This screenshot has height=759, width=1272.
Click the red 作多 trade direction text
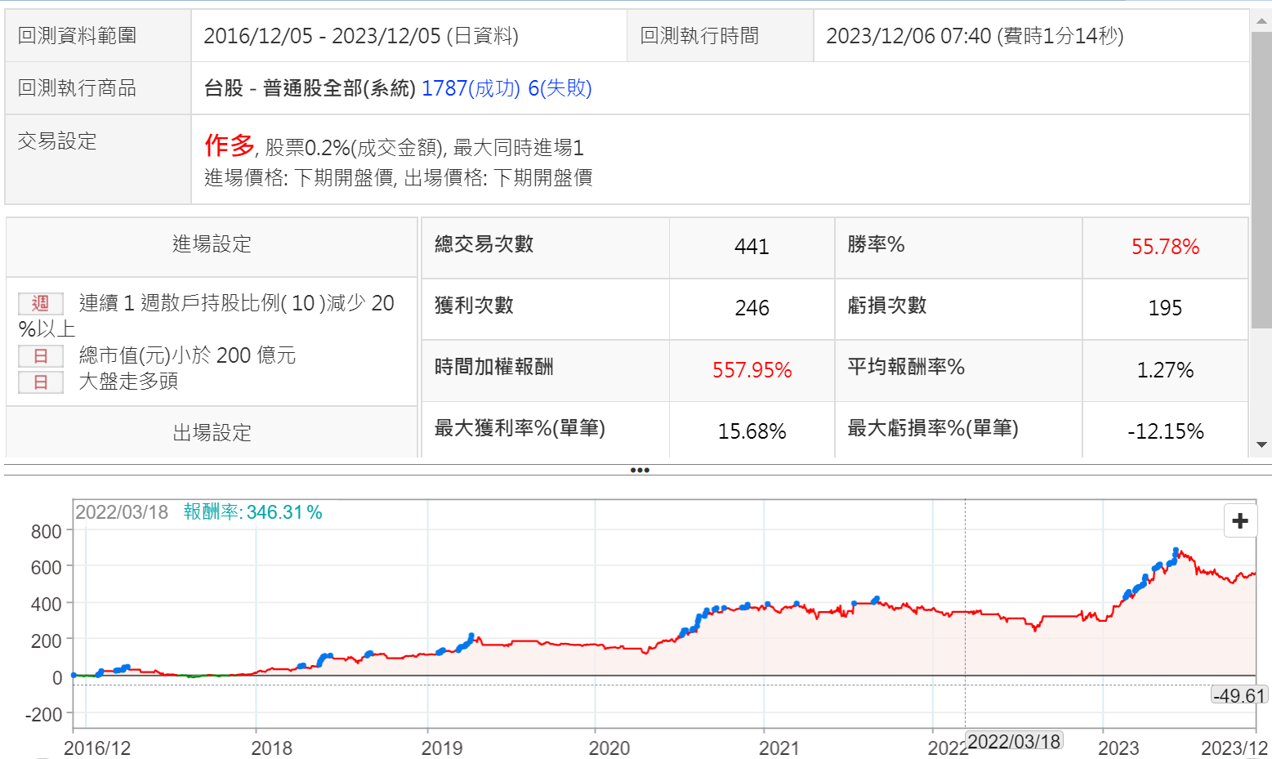pyautogui.click(x=230, y=145)
